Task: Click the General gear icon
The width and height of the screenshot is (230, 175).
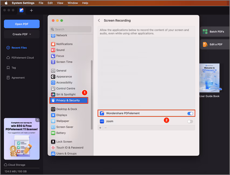Action: [x=53, y=71]
